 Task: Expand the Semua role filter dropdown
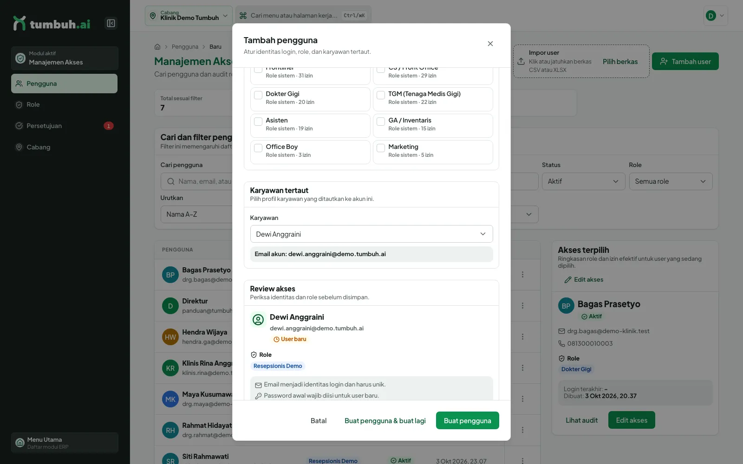pyautogui.click(x=671, y=181)
